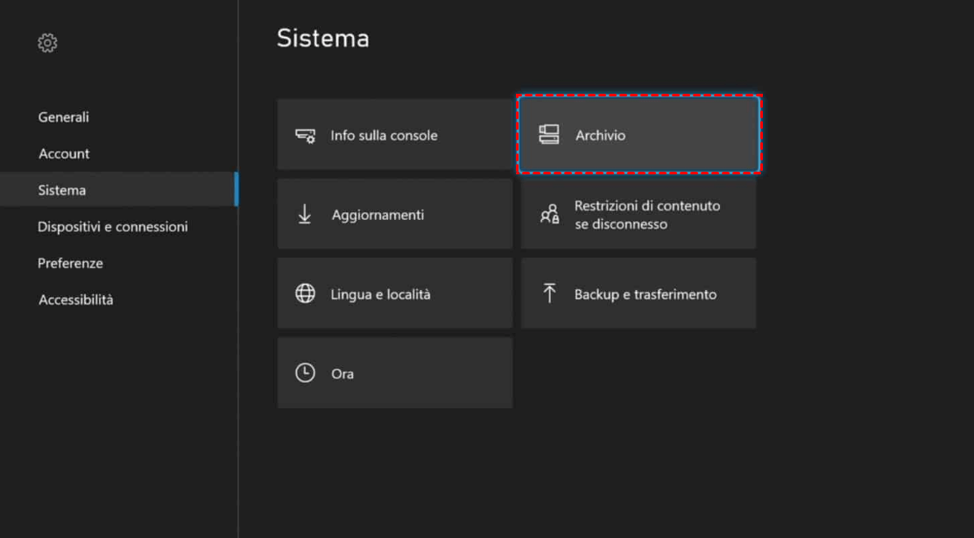
Task: Open the Account settings section
Action: pyautogui.click(x=64, y=154)
